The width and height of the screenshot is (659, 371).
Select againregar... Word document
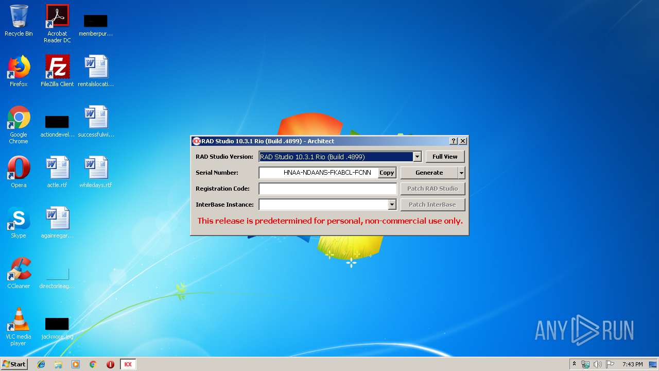pyautogui.click(x=57, y=223)
